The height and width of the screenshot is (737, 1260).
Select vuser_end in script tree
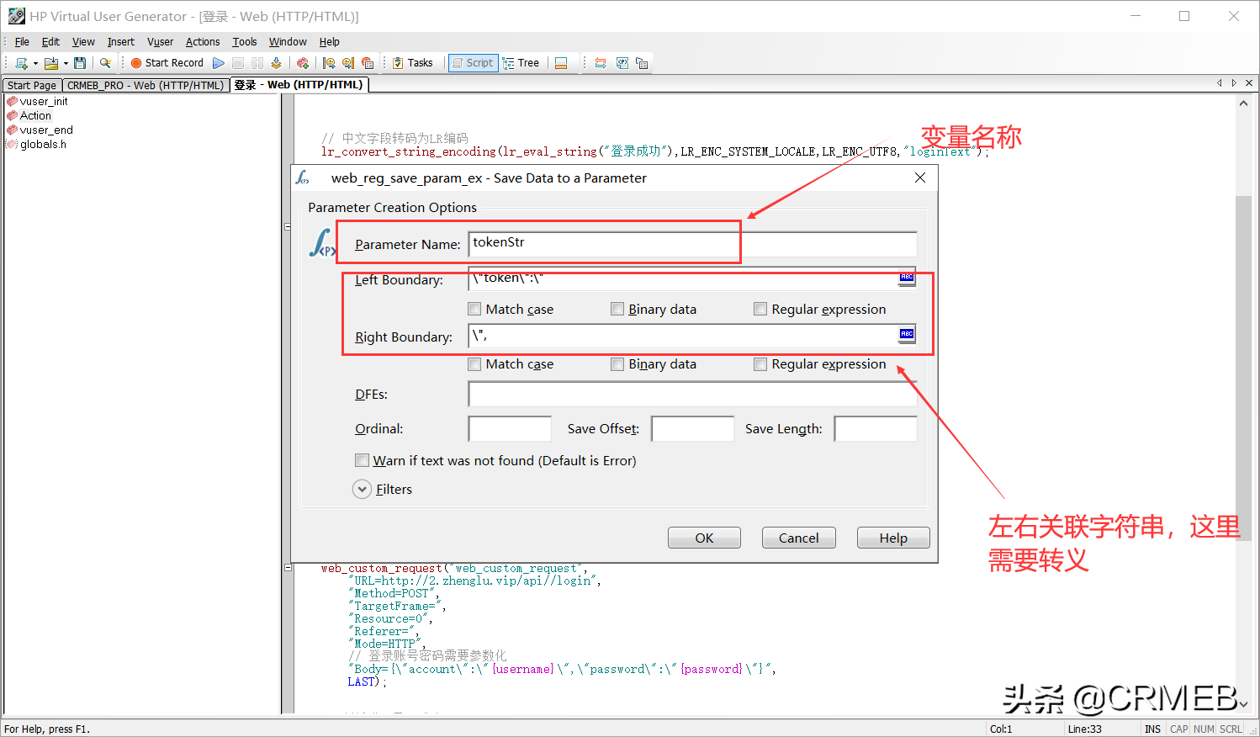click(x=46, y=130)
